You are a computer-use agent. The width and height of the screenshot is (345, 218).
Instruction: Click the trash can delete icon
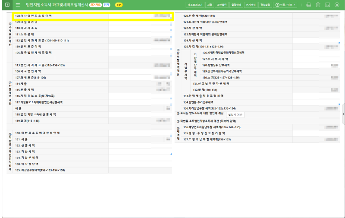coord(318,5)
